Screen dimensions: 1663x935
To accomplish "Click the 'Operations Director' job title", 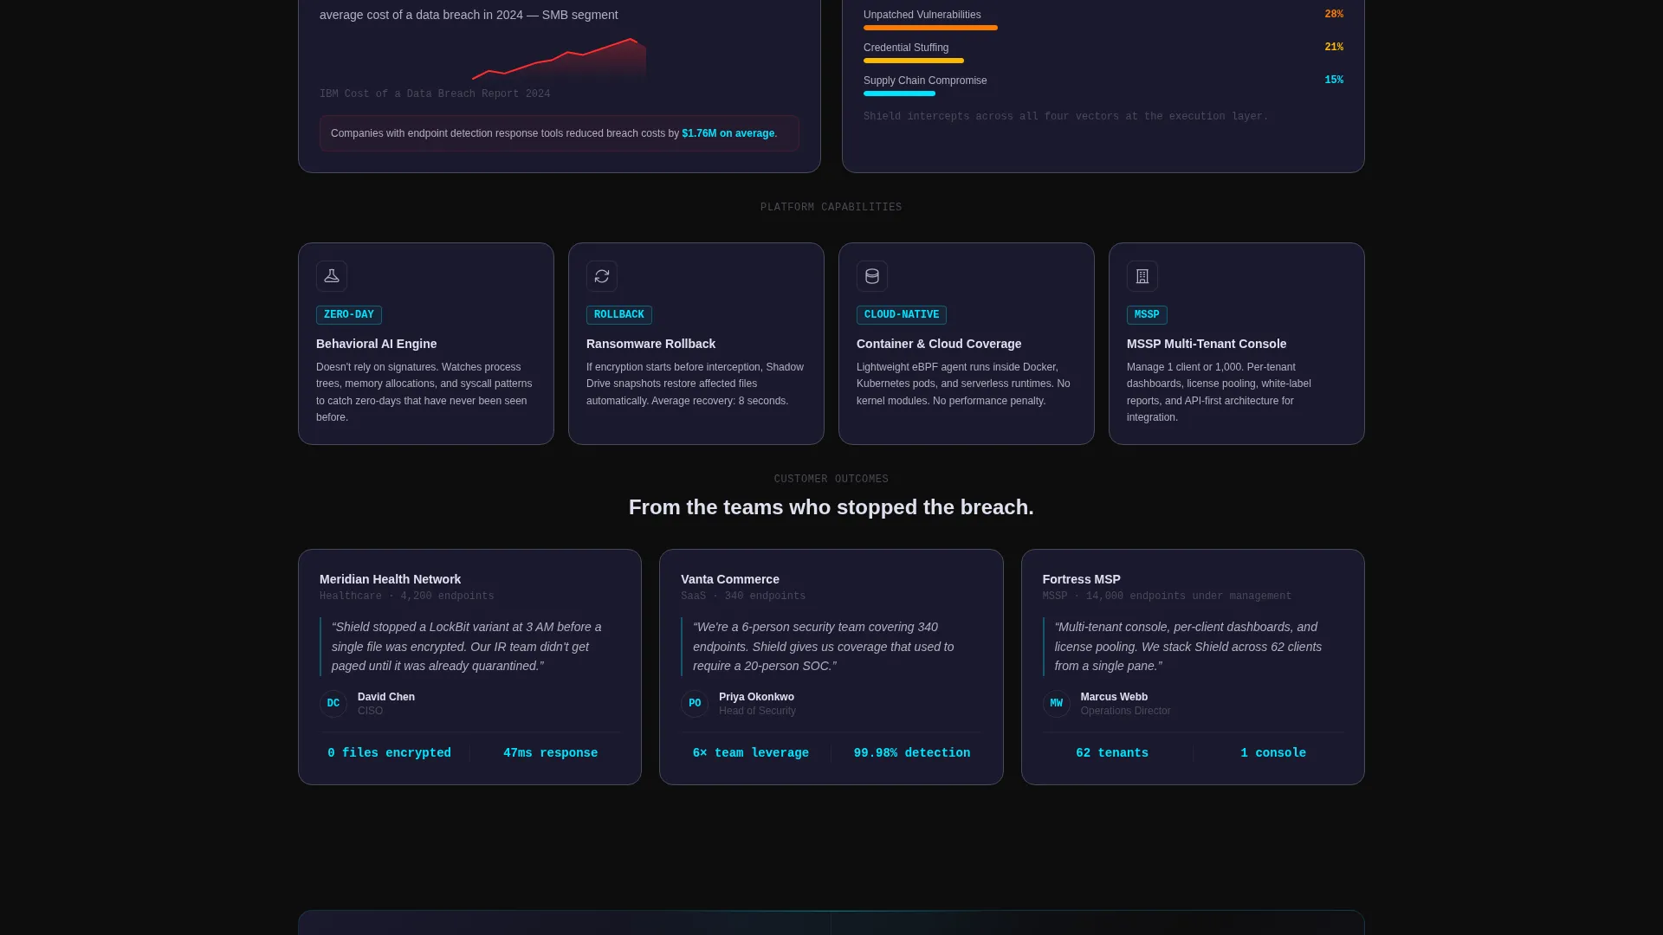I will point(1125,712).
